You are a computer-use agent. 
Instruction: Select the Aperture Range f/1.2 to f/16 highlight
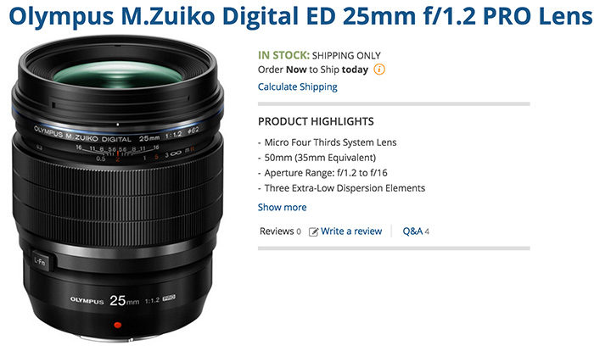pos(326,173)
